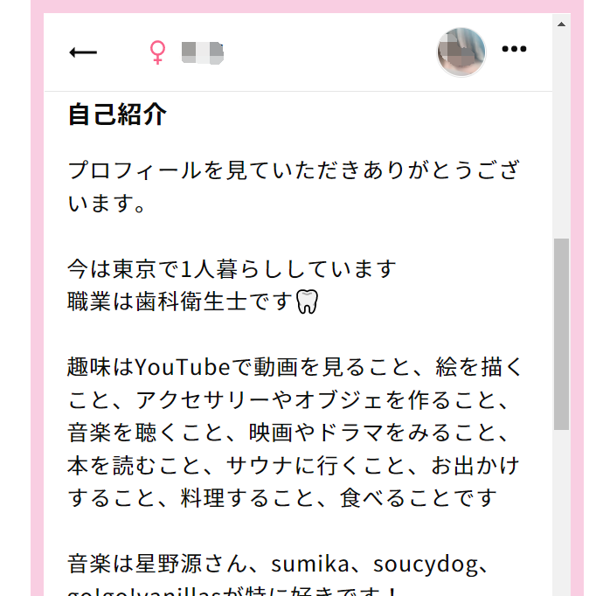Image resolution: width=596 pixels, height=596 pixels.
Task: Click the word sumika
Action: click(309, 564)
